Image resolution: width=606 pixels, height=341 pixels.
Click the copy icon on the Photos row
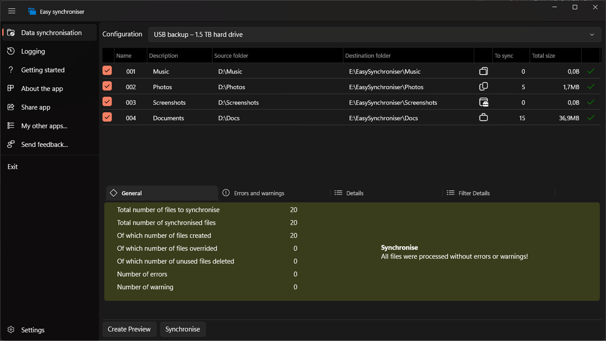tap(483, 87)
